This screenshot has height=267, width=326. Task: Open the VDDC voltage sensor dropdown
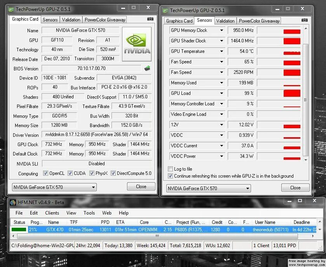(x=221, y=135)
